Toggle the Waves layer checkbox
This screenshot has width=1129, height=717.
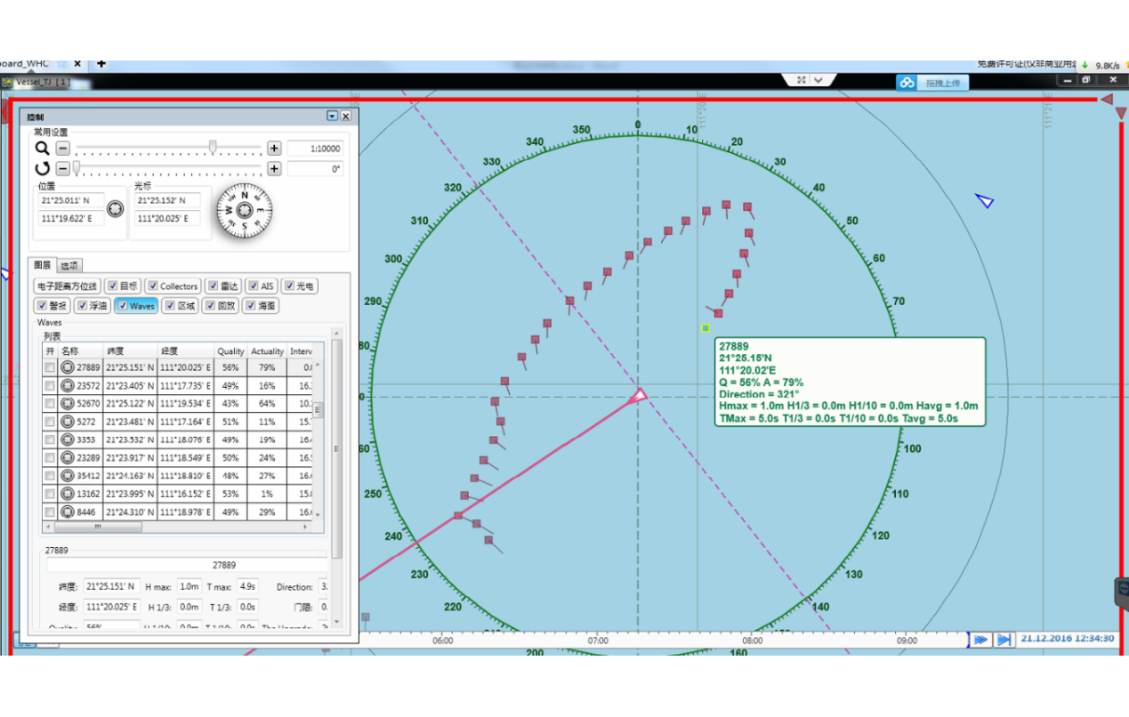[122, 306]
